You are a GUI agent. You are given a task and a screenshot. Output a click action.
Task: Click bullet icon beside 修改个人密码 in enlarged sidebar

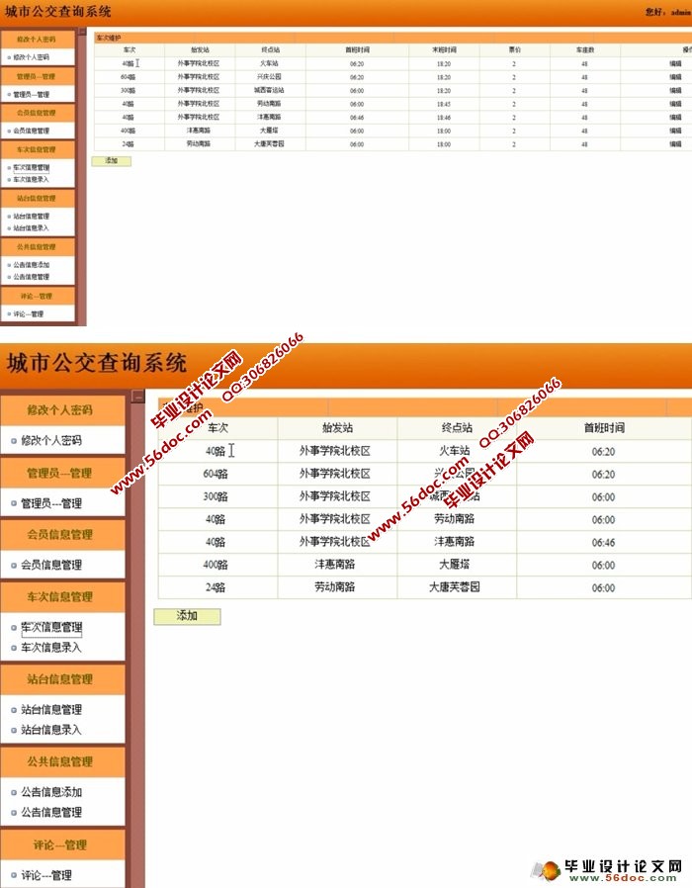(x=13, y=441)
